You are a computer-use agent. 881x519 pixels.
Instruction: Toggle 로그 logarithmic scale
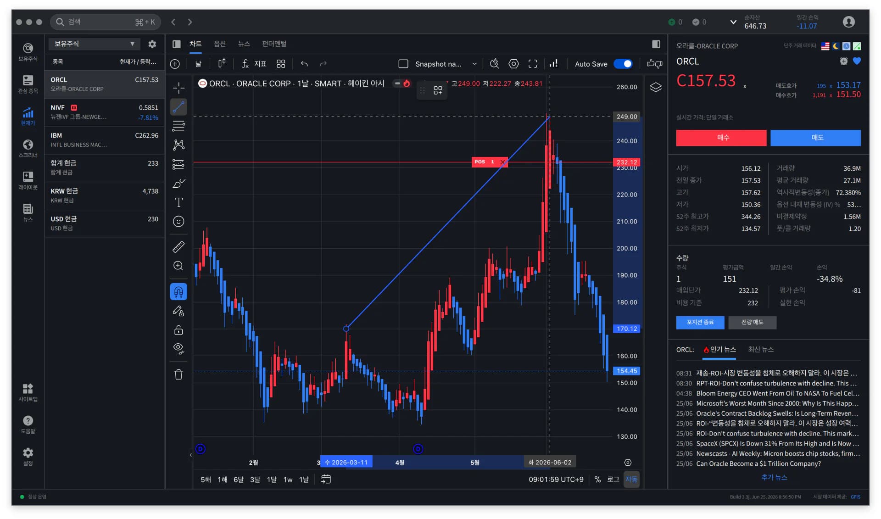pyautogui.click(x=613, y=479)
